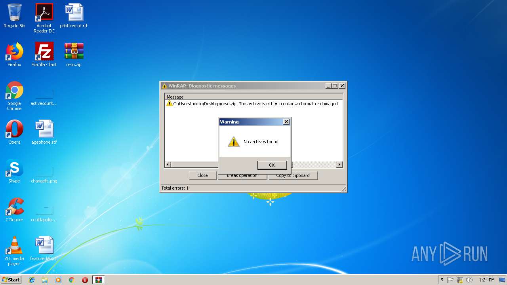The height and width of the screenshot is (285, 507).
Task: Open Skype desktop shortcut
Action: [x=14, y=171]
